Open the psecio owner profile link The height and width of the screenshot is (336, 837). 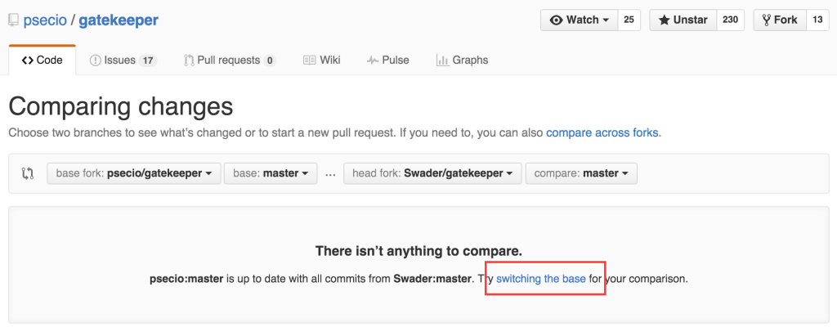tap(46, 20)
